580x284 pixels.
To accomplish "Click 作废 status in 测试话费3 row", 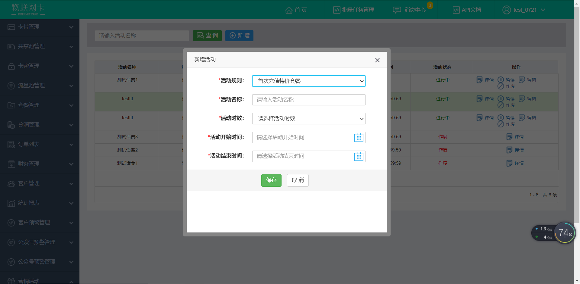I will point(443,137).
